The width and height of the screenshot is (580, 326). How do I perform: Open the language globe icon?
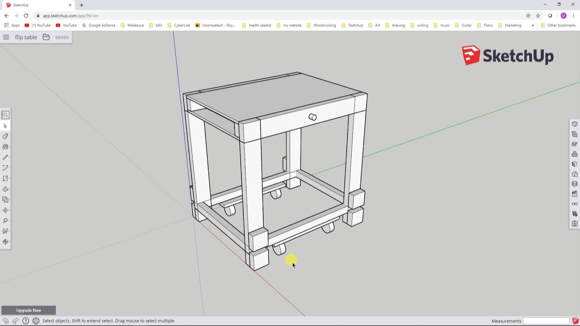[36, 321]
